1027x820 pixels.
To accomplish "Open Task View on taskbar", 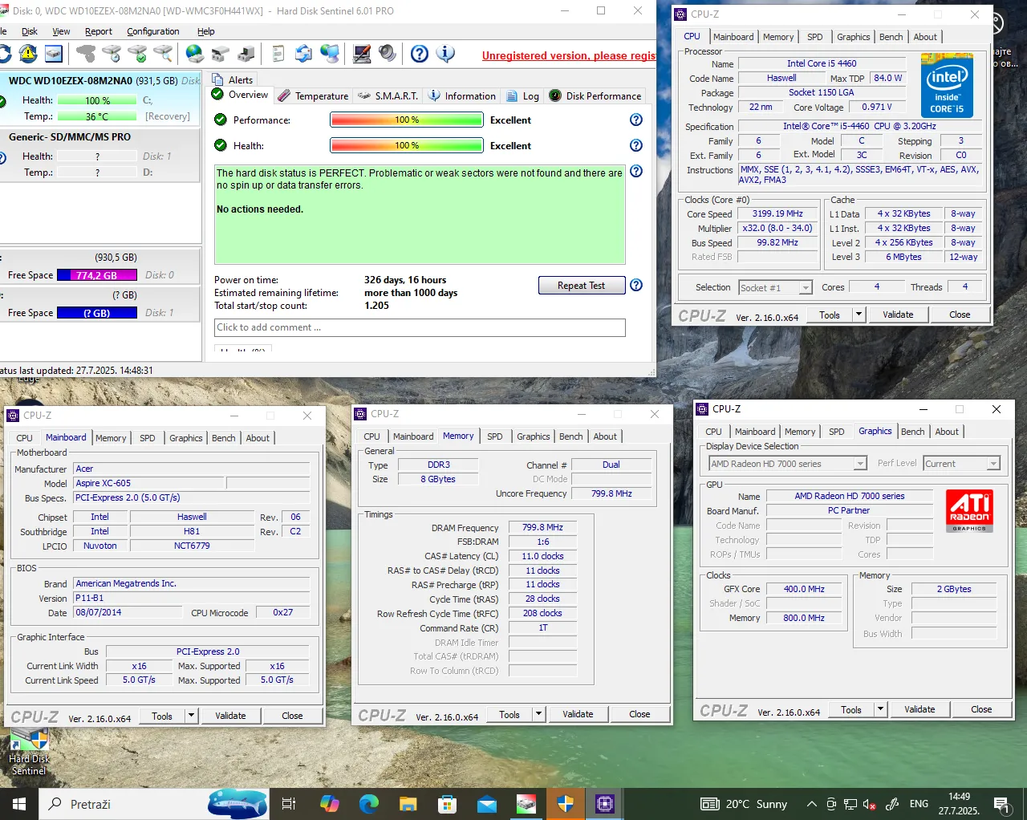I will coord(290,803).
